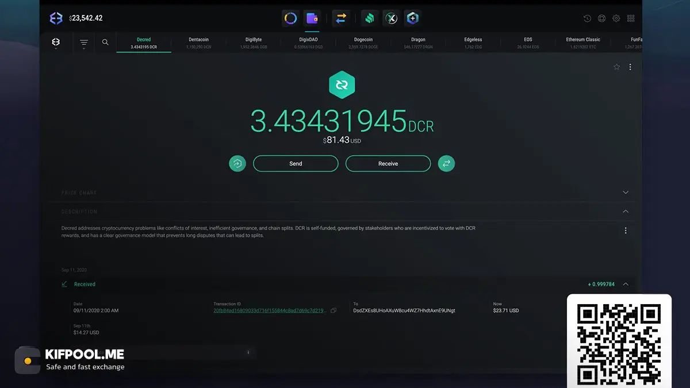Click the portfolio total $23,542.42
Image resolution: width=690 pixels, height=388 pixels.
86,18
